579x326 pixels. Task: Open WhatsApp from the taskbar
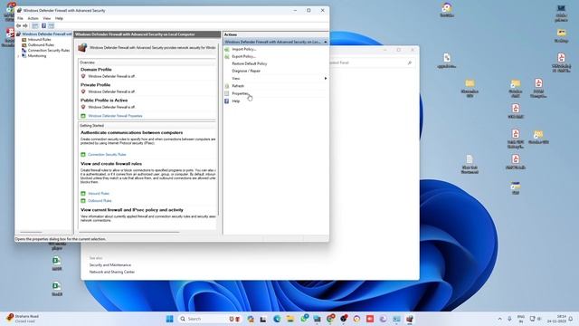click(x=304, y=318)
